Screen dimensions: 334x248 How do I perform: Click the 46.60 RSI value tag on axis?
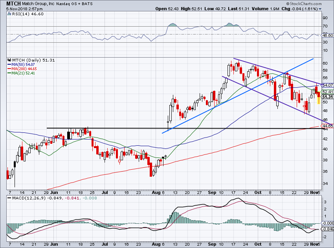328,36
